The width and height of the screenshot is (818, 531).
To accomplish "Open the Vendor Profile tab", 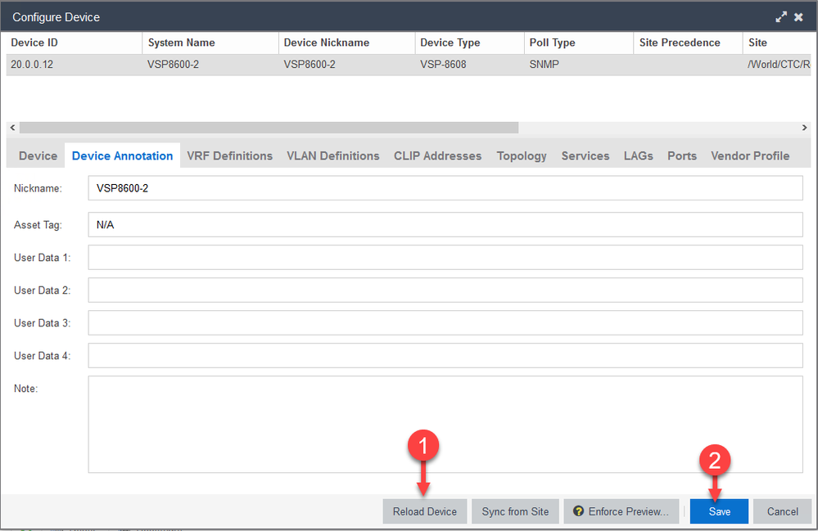I will point(750,155).
